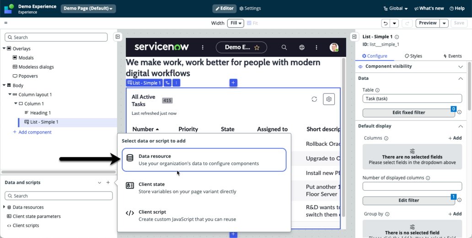Collapse the right configuration panel icon

(354, 36)
